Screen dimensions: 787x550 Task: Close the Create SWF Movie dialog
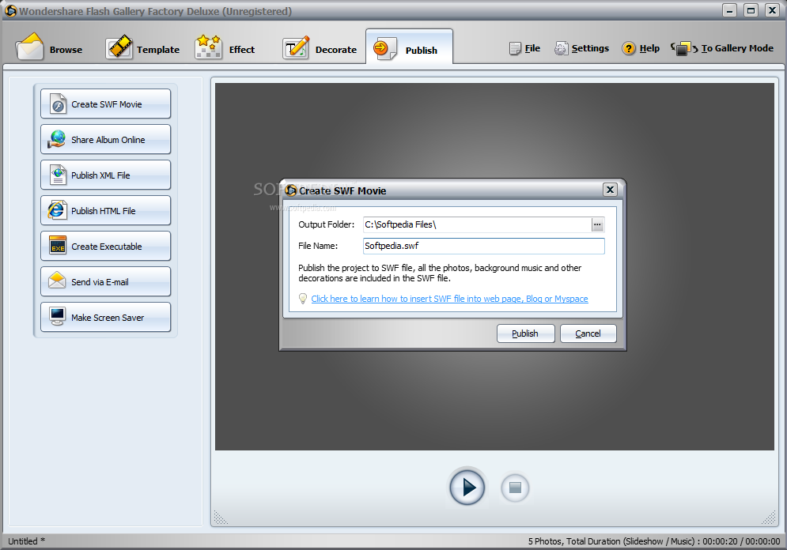610,190
